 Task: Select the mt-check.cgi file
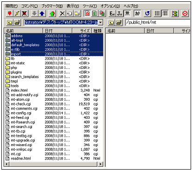(x=54, y=104)
